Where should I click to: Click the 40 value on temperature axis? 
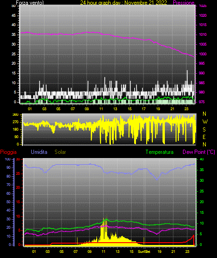pos(202,159)
